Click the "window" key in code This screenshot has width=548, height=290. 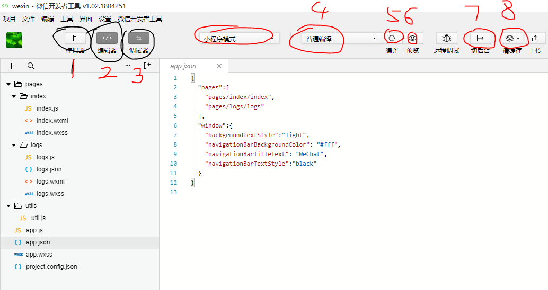pyautogui.click(x=212, y=125)
